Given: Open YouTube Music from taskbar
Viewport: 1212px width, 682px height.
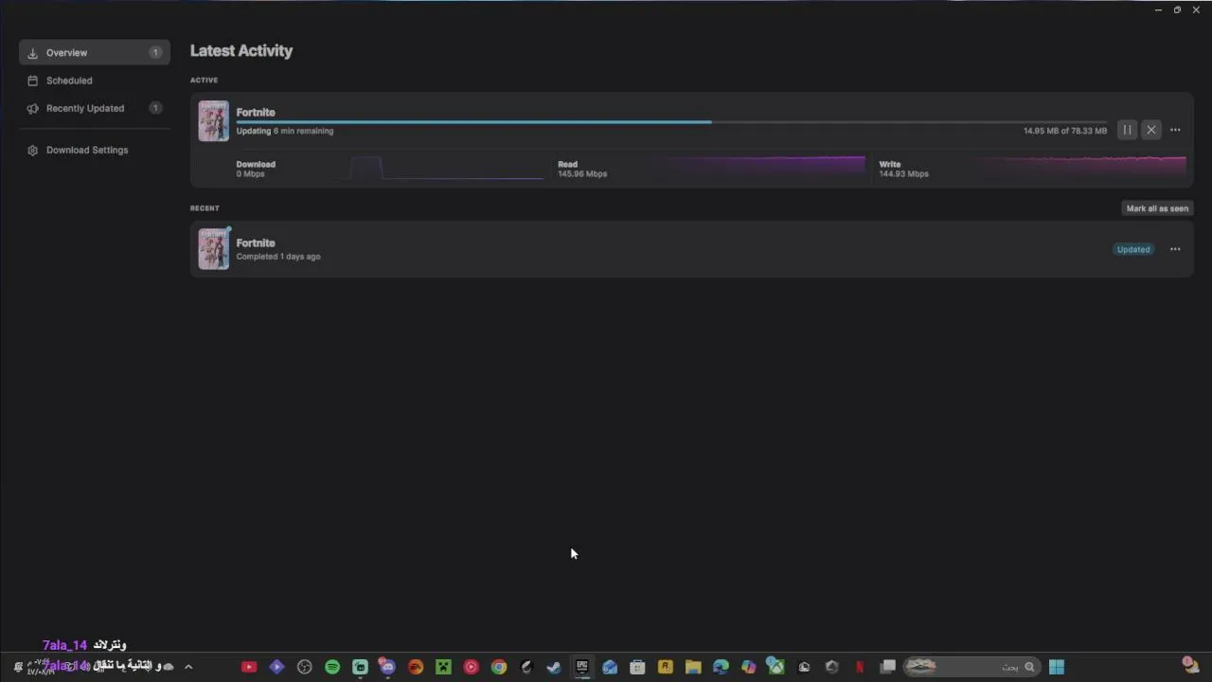Looking at the screenshot, I should [471, 667].
